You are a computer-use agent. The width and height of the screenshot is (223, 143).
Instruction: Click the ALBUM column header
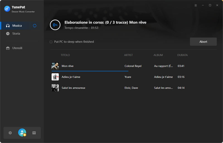[x=158, y=55]
